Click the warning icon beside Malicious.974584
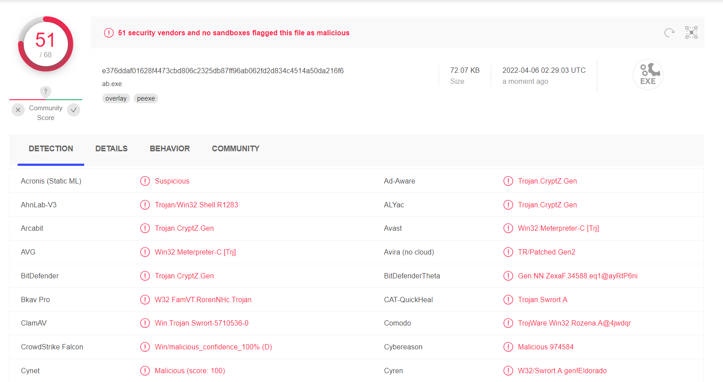 click(508, 347)
